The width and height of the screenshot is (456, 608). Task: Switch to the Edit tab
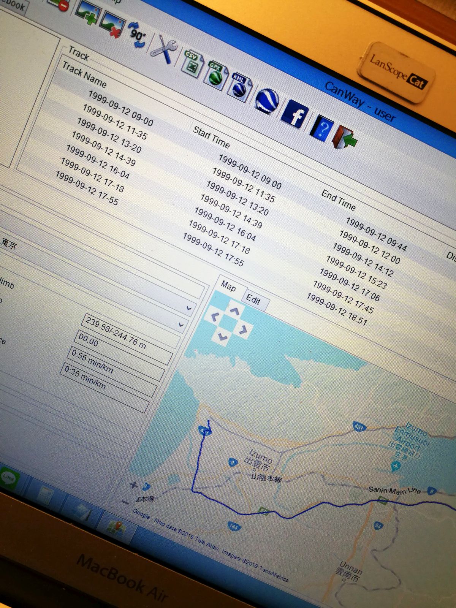253,300
